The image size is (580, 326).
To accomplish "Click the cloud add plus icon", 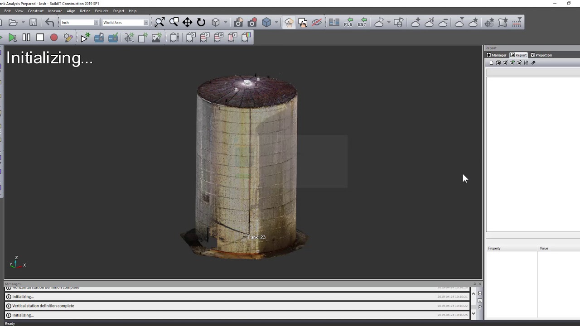I will tap(416, 22).
